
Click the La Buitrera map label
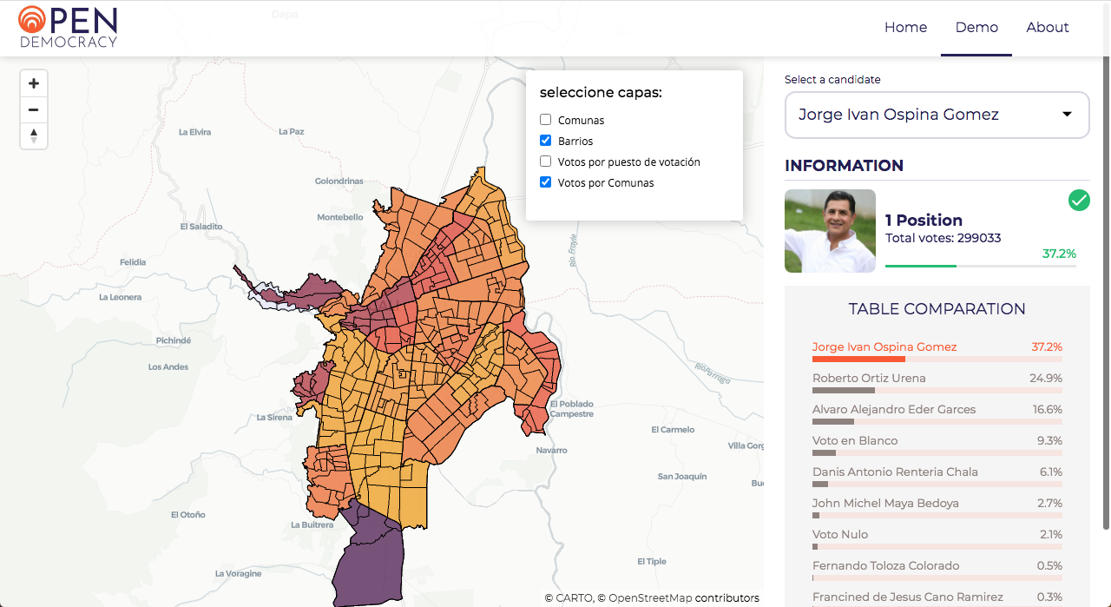click(312, 525)
